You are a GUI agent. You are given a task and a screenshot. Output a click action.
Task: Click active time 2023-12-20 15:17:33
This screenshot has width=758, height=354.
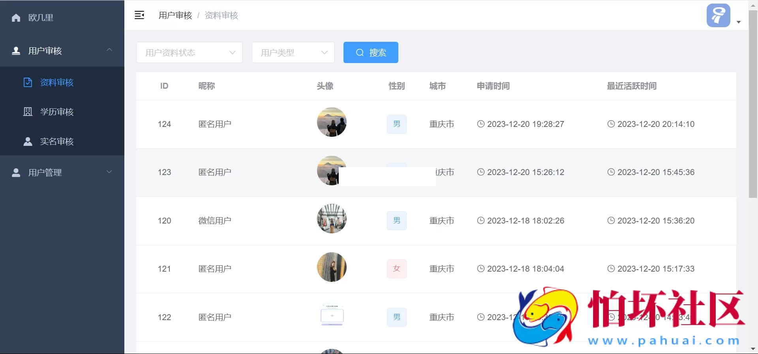[656, 269]
